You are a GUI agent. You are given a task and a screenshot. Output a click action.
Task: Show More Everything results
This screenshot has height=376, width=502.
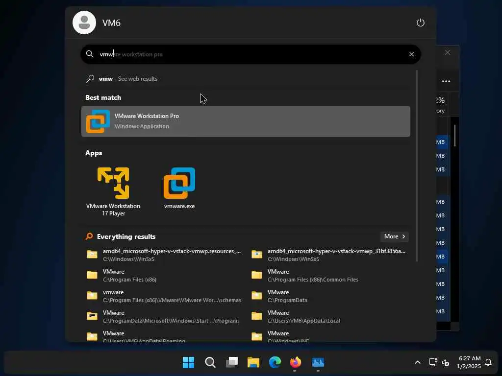click(395, 236)
